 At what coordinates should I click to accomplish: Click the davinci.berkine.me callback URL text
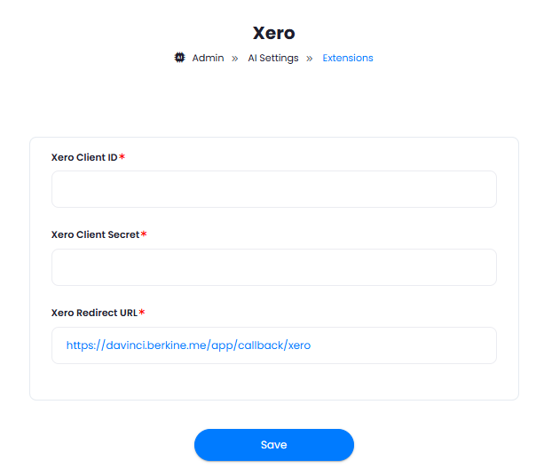188,345
